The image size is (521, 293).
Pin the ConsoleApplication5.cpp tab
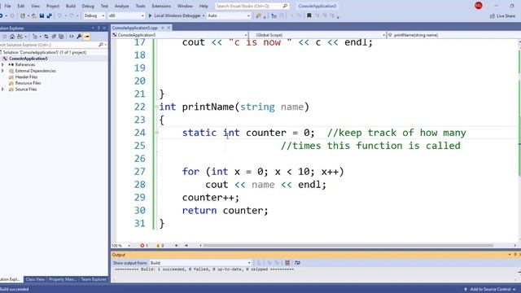163,28
